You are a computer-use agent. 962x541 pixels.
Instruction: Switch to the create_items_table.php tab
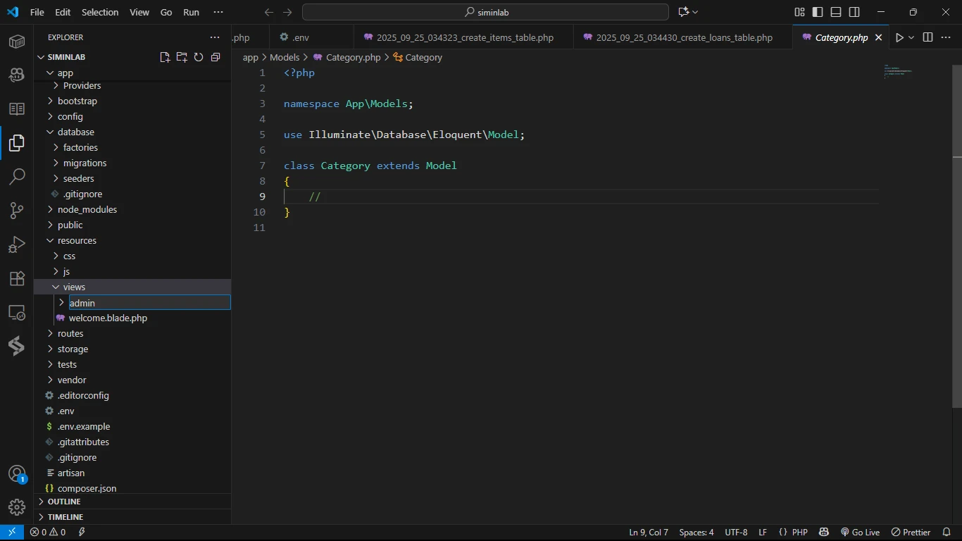pyautogui.click(x=465, y=37)
